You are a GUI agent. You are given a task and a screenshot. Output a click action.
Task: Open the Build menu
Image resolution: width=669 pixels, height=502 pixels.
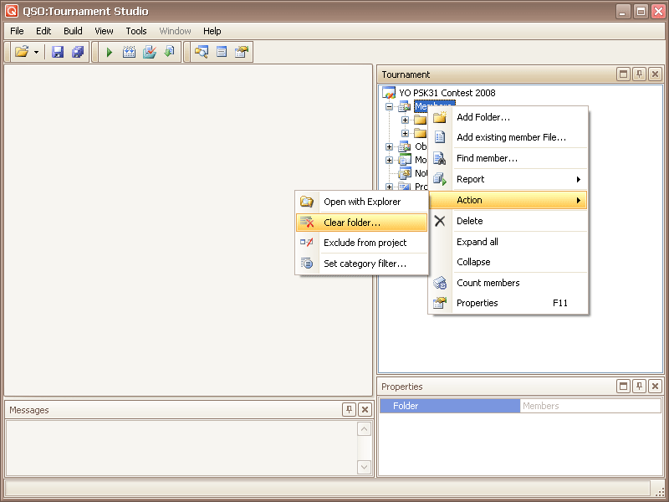pyautogui.click(x=73, y=31)
